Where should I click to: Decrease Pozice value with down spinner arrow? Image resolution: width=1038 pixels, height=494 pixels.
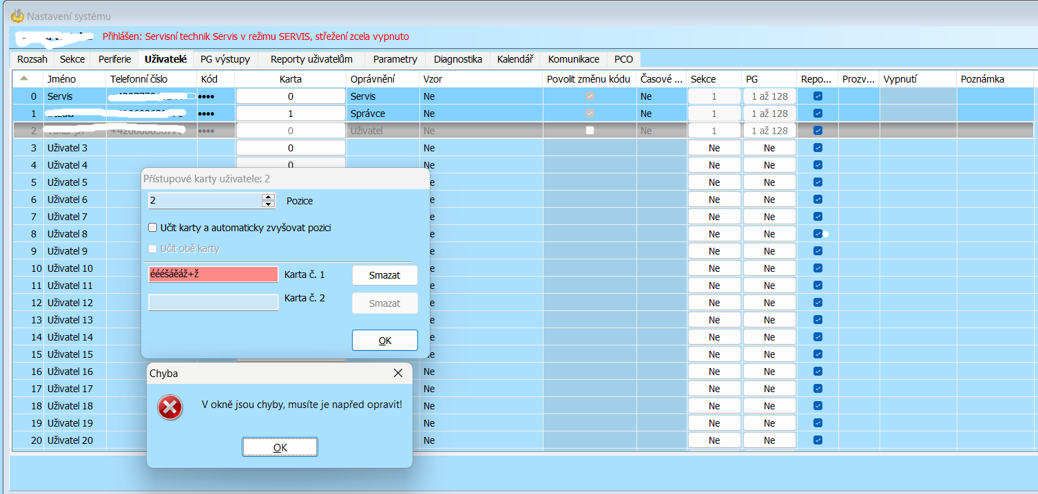pos(268,204)
